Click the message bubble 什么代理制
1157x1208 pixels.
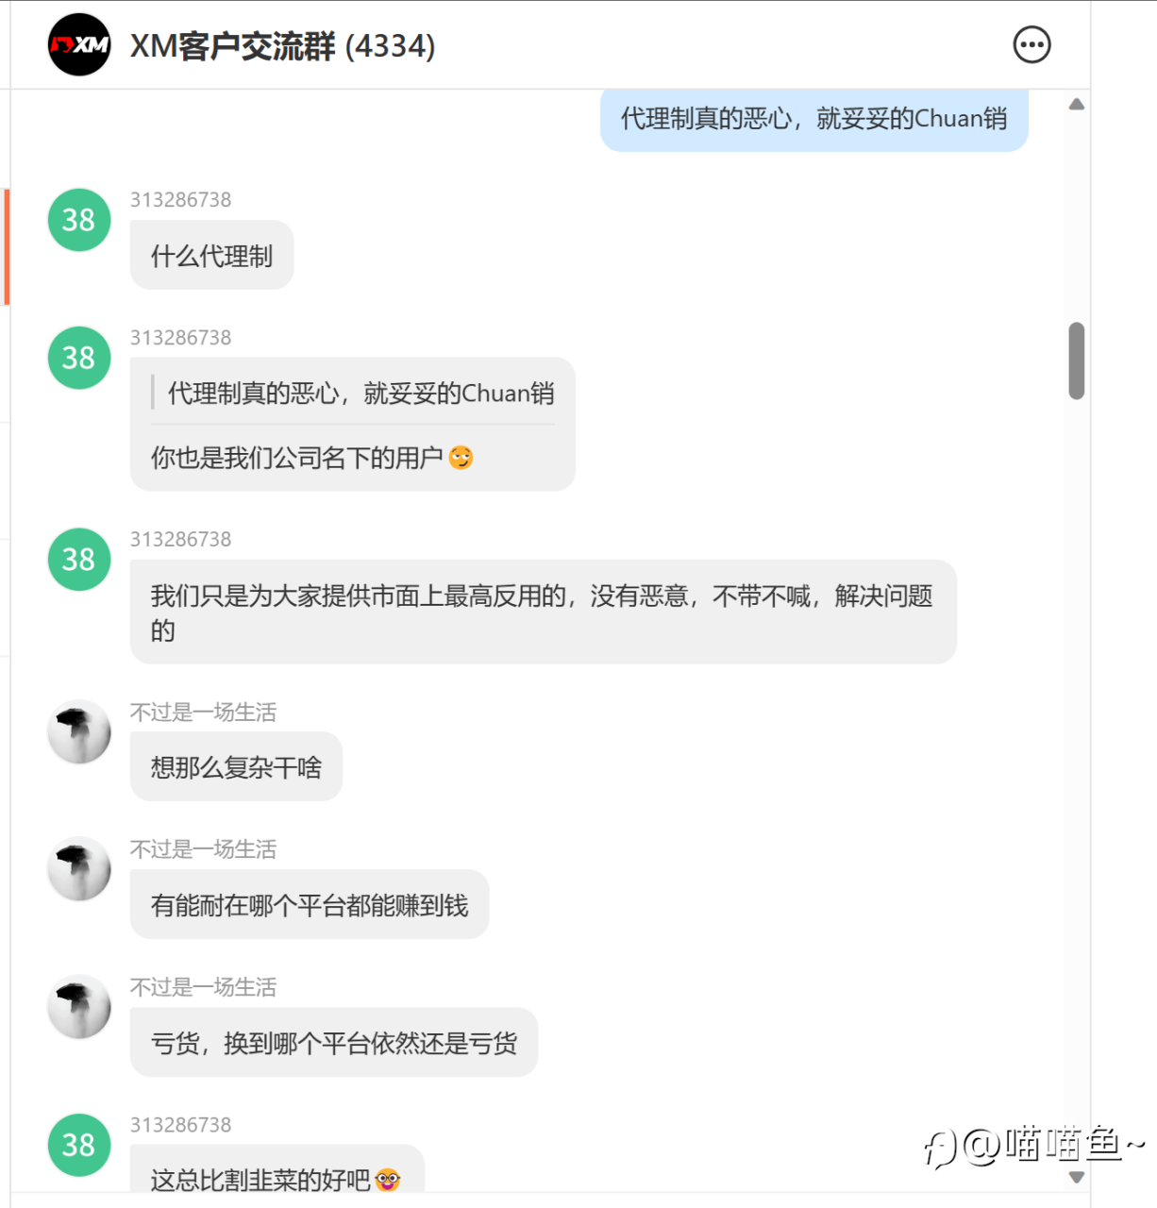point(212,256)
